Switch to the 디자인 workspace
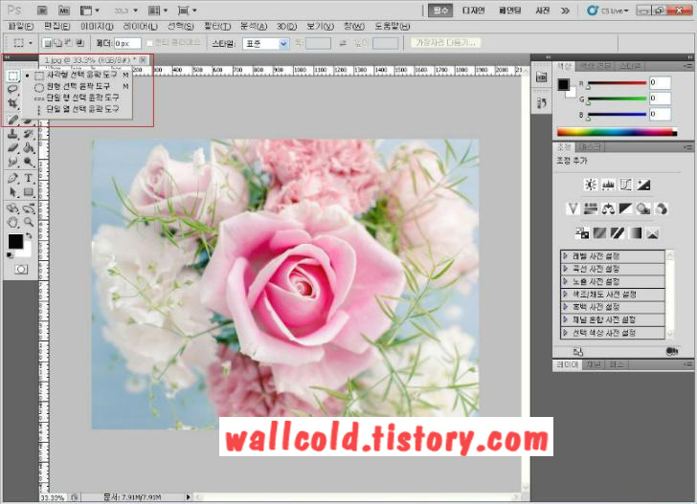 [x=473, y=11]
